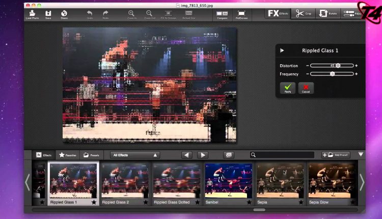Click the horizontal scrollbar thumb under thumbnails

point(259,210)
